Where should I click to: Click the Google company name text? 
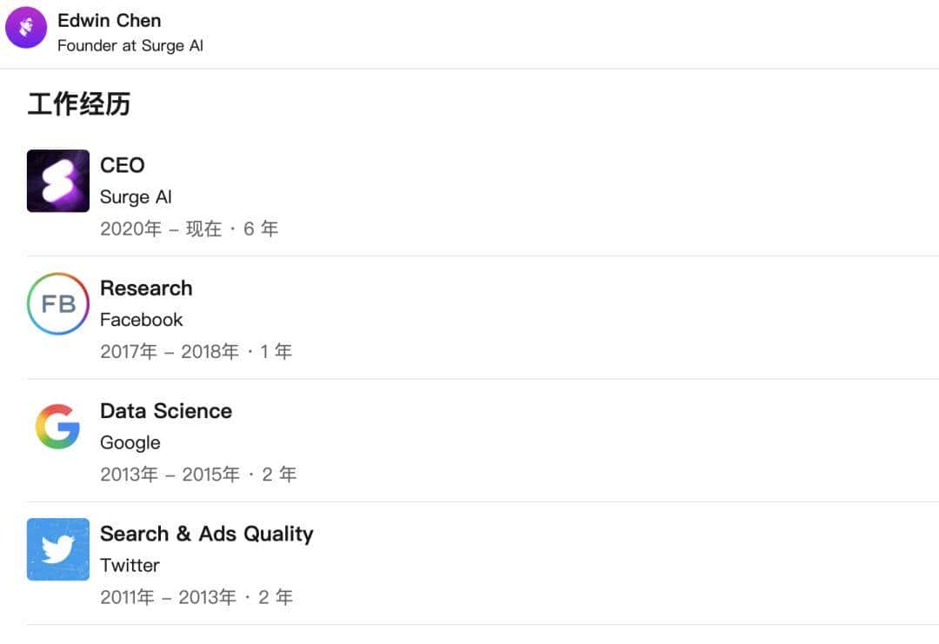[x=130, y=442]
